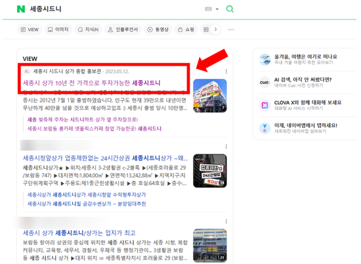Viewport: 361px width, 264px height.
Task: Open the kebab menu of the first result
Action: tap(226, 72)
